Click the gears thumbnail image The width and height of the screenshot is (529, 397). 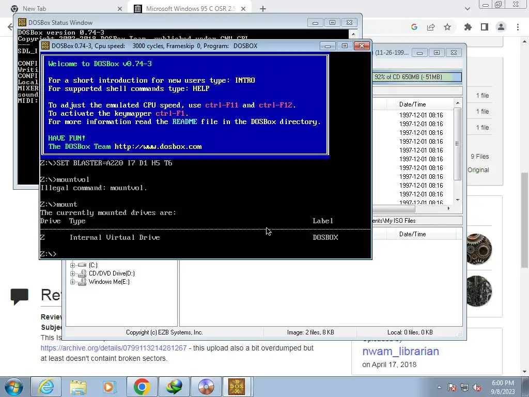[x=479, y=249]
